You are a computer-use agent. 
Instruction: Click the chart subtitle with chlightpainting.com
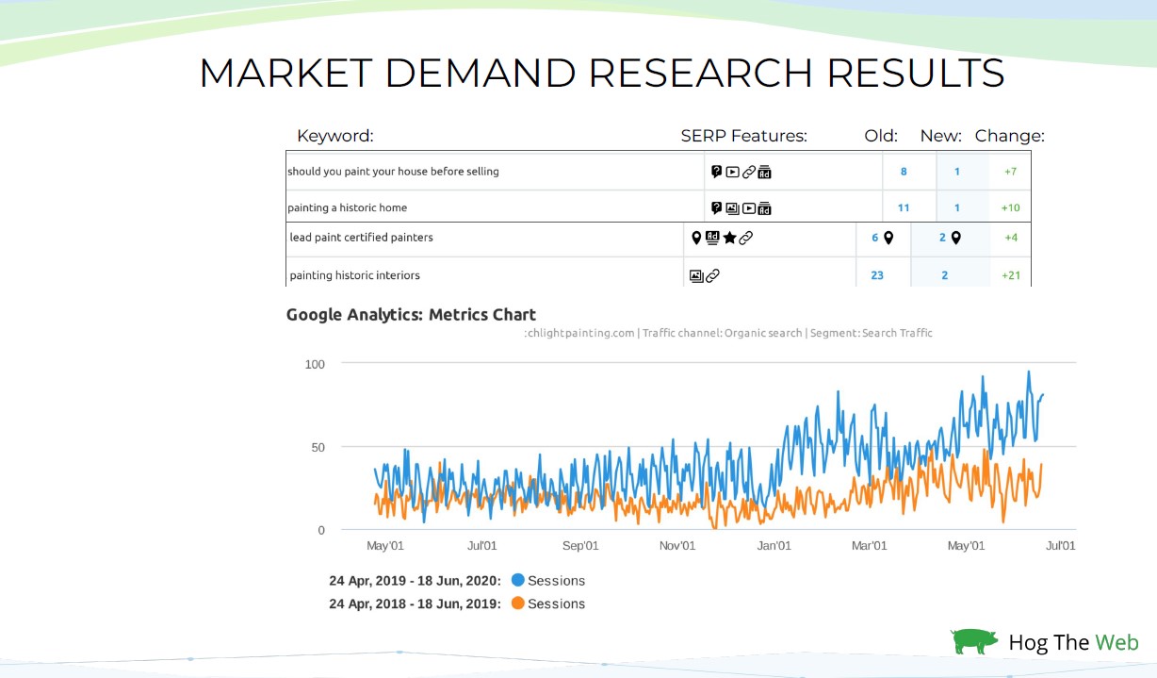click(x=728, y=333)
